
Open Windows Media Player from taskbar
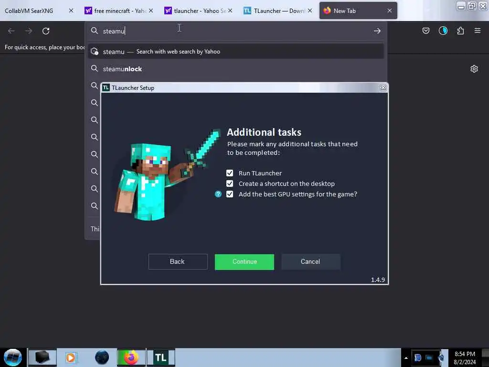click(x=71, y=357)
